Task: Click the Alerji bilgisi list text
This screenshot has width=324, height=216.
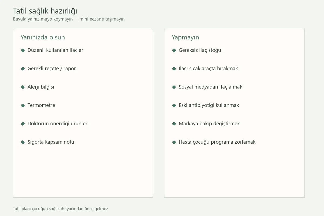Action: tap(41, 87)
